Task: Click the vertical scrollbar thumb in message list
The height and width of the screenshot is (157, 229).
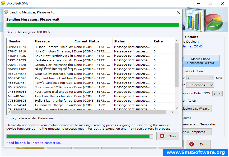Action: (x=176, y=65)
